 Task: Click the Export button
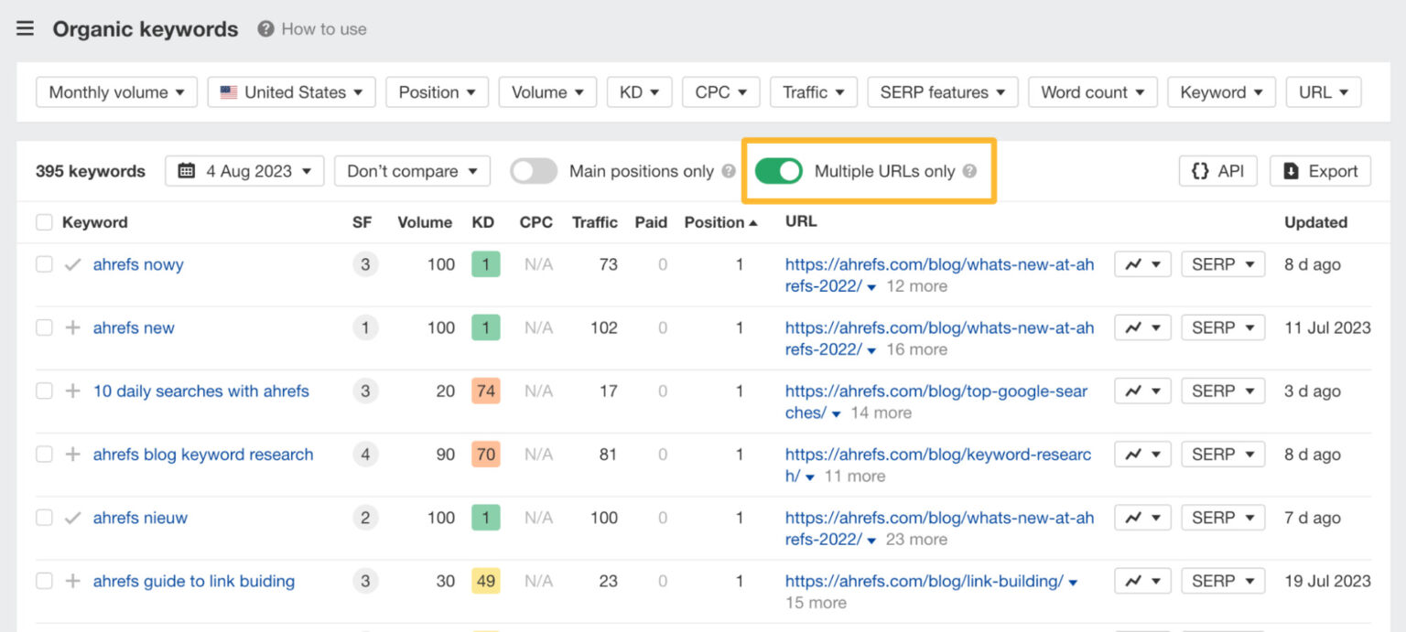click(x=1320, y=171)
